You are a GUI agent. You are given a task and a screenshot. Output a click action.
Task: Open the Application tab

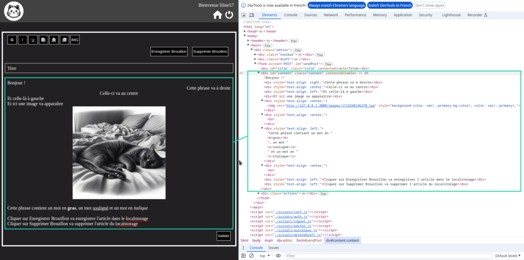click(403, 15)
